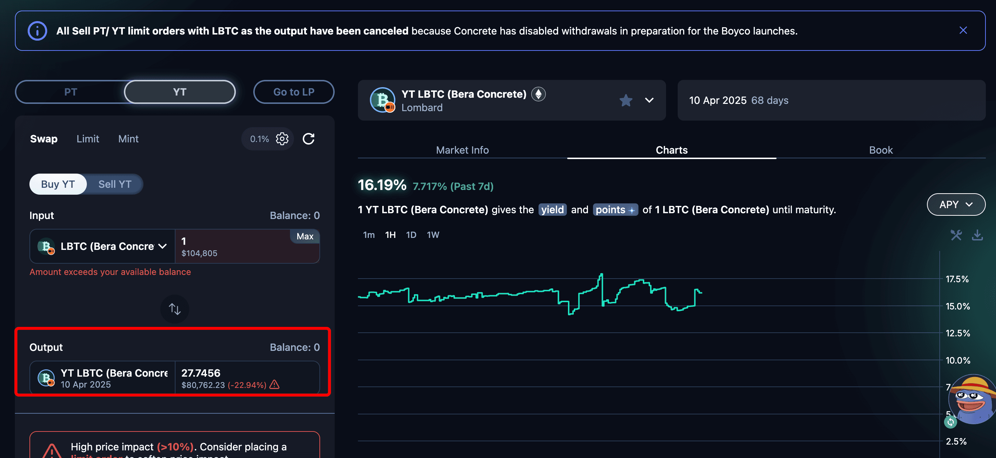Favorite the market with the star icon
The image size is (996, 458).
(626, 100)
